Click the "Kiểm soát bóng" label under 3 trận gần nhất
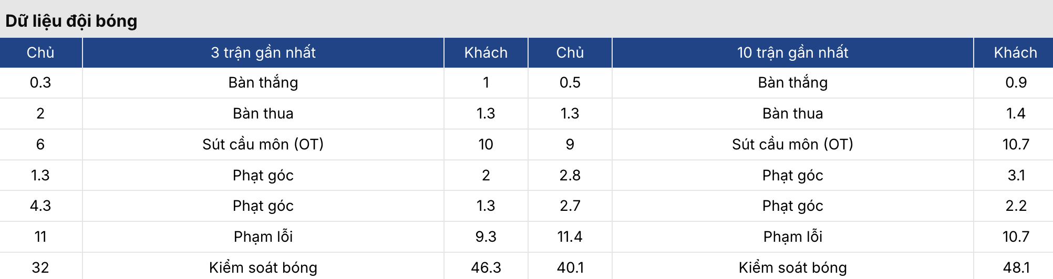1053x279 pixels. (x=263, y=267)
